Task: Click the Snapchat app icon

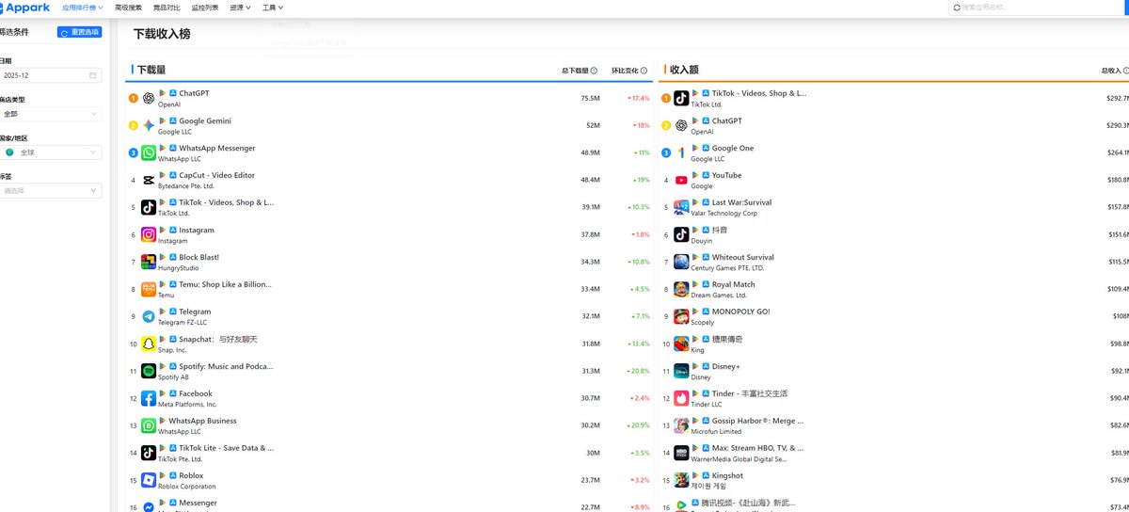Action: (x=149, y=344)
